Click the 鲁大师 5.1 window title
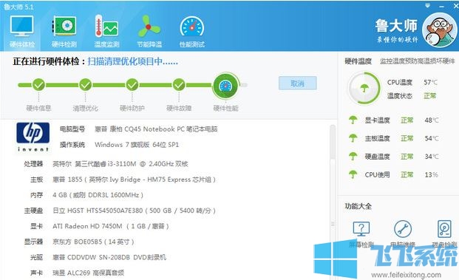Image resolution: width=459 pixels, height=280 pixels. click(19, 7)
